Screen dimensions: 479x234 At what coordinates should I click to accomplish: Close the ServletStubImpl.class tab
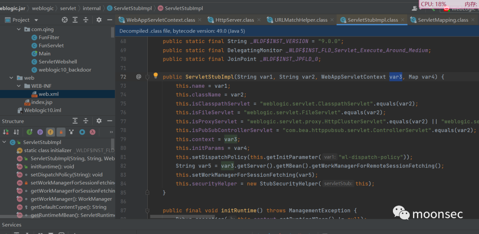[x=403, y=20]
